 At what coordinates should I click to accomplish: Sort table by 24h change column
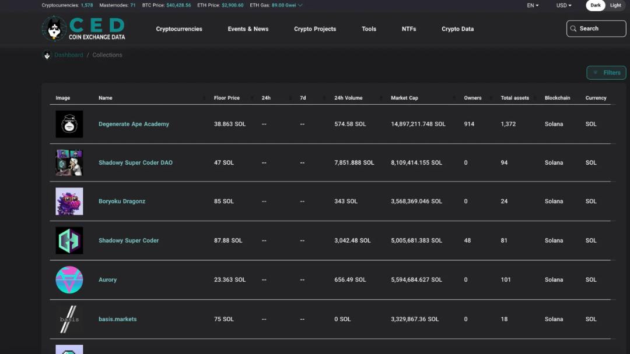coord(266,98)
